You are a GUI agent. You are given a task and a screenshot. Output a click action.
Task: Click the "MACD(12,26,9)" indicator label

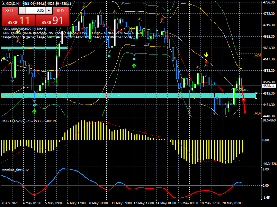coord(14,121)
